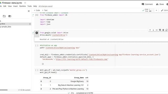Move the cell down with arrow icon
The width and height of the screenshot is (168, 94).
coord(153,30)
